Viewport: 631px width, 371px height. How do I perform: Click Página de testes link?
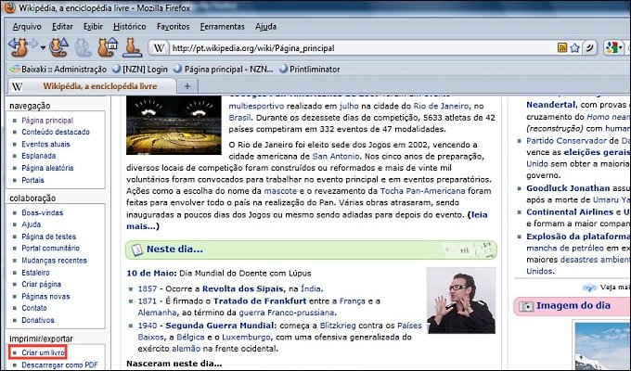(x=48, y=237)
